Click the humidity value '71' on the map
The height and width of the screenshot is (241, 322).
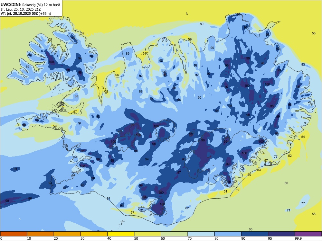click(289, 210)
